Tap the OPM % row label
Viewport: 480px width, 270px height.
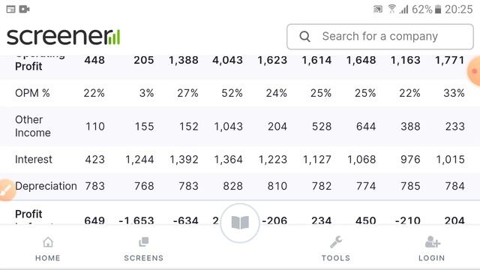[32, 93]
